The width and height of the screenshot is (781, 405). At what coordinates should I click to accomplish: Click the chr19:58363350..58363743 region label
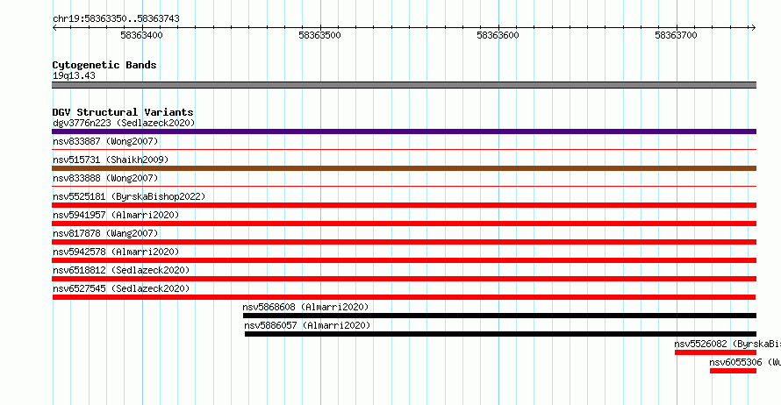tap(116, 18)
